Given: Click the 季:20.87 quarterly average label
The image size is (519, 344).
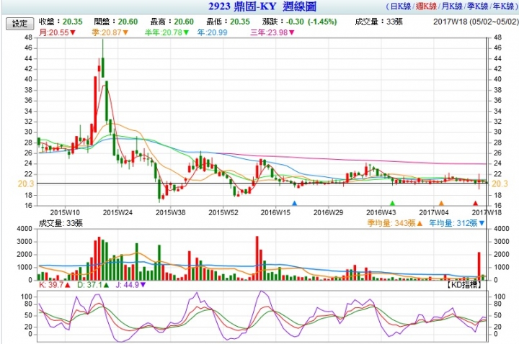Looking at the screenshot, I should (x=110, y=32).
